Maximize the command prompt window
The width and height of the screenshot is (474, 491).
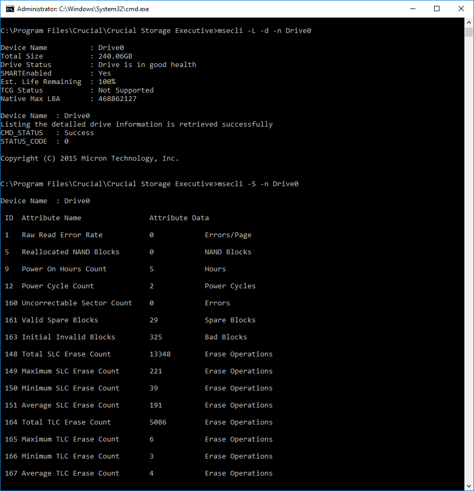(x=437, y=9)
